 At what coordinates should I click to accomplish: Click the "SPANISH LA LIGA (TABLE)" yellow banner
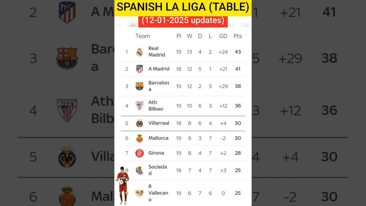[183, 8]
